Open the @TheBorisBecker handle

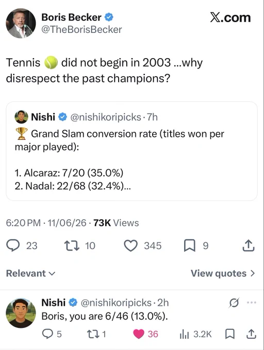[x=81, y=29]
